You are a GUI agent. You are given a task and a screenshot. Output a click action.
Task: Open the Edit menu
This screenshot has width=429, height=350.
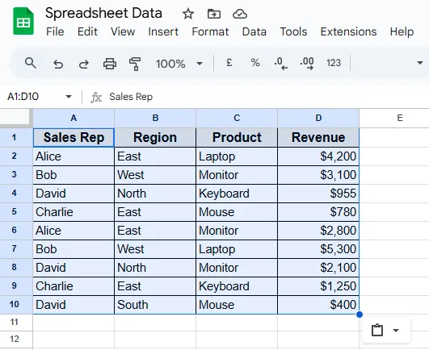(87, 31)
